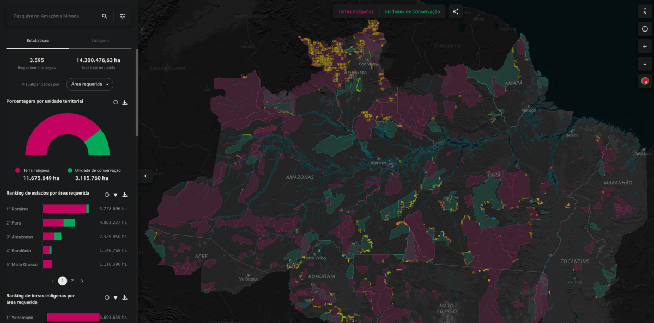Switch to the Listagem tab
Viewport: 654px width, 323px height.
[100, 40]
